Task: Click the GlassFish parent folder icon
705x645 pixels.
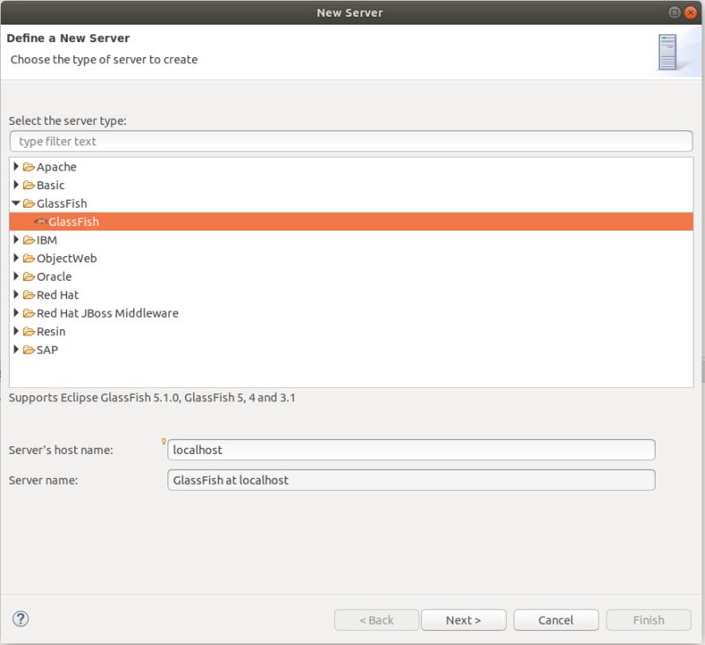Action: pyautogui.click(x=29, y=204)
